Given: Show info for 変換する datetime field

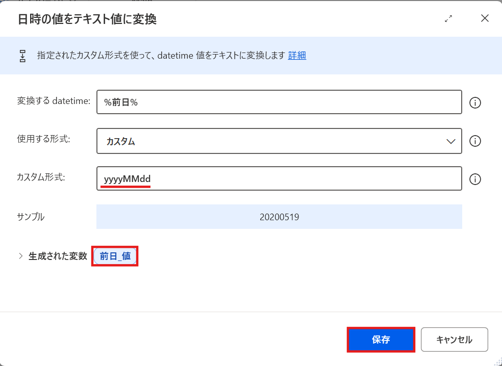Looking at the screenshot, I should pos(475,102).
